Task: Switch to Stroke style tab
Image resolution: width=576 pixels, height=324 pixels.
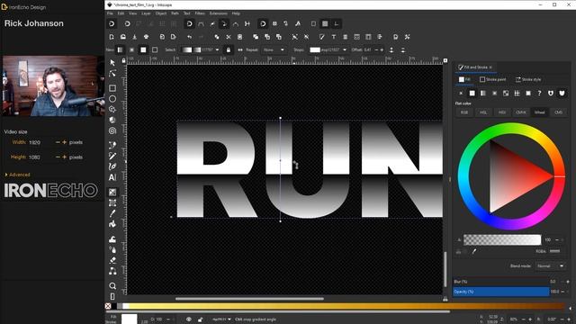Action: tap(528, 79)
